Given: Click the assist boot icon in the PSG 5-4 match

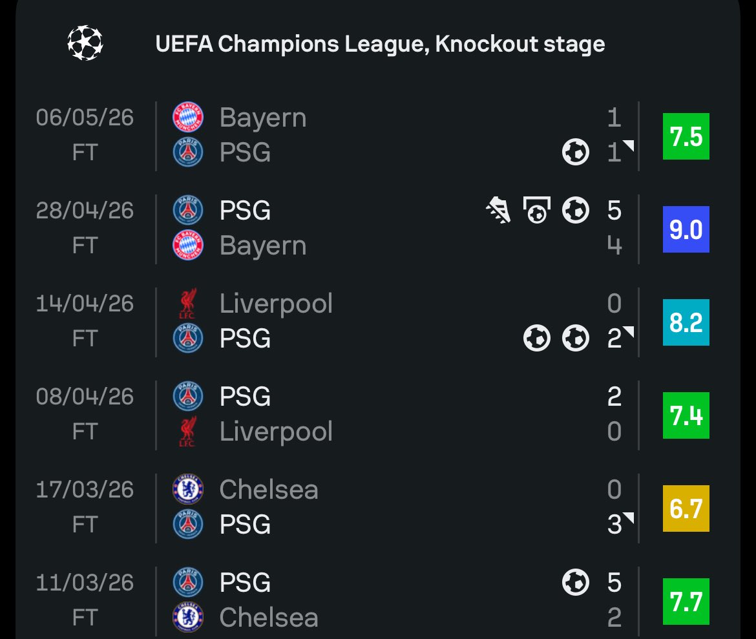Looking at the screenshot, I should pos(498,210).
